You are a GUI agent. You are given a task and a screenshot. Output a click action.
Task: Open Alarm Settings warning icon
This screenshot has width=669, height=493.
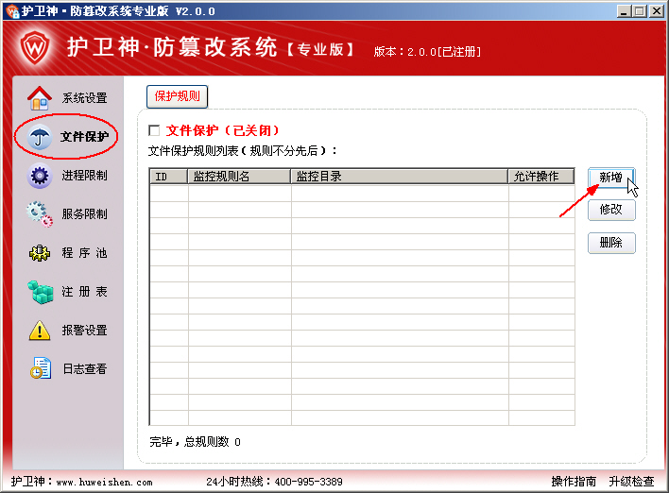coord(40,331)
